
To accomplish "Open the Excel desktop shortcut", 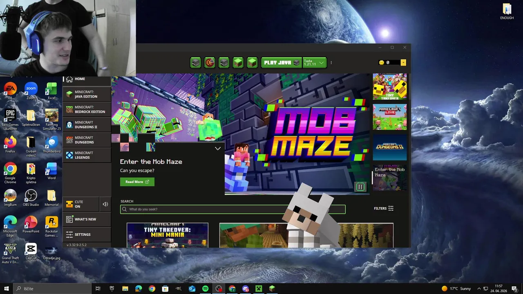I will tap(51, 91).
